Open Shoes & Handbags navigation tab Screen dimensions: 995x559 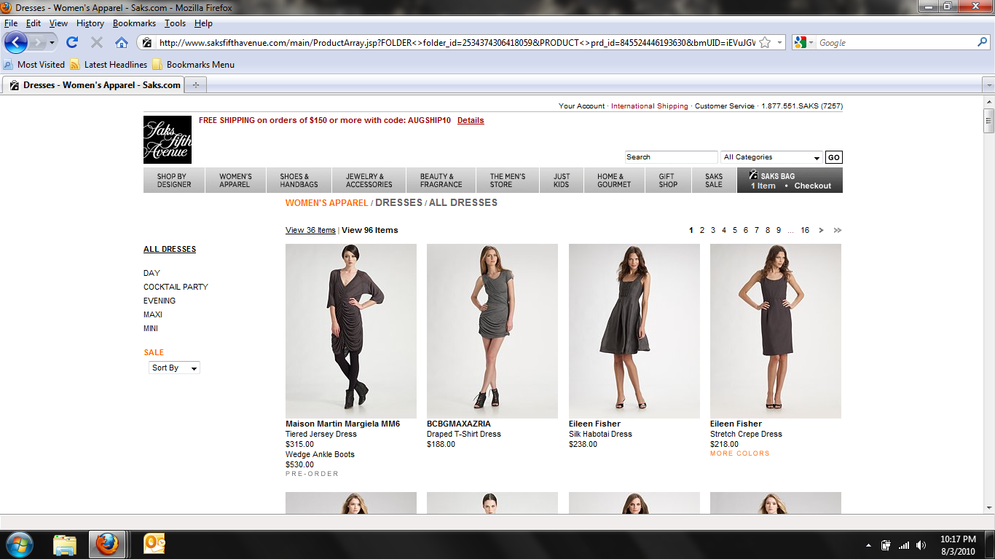(x=299, y=181)
